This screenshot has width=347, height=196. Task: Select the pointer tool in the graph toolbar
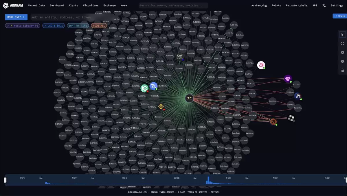[342, 35]
